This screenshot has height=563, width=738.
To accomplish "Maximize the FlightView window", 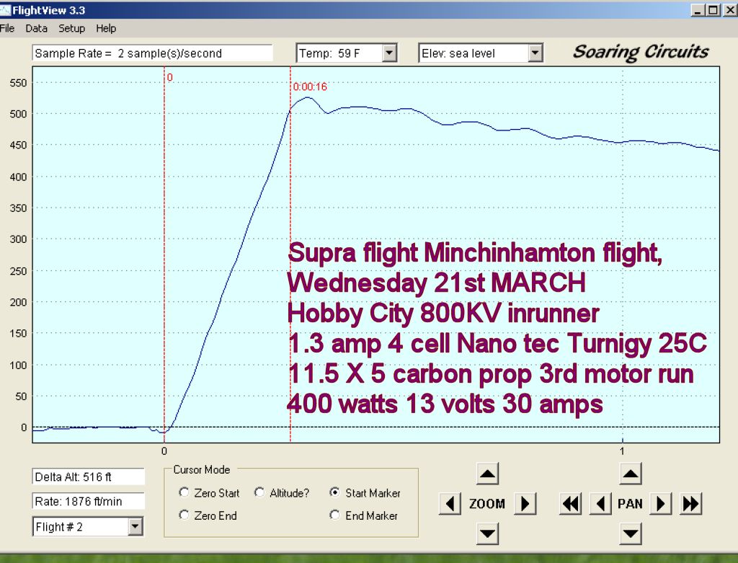I will [713, 10].
